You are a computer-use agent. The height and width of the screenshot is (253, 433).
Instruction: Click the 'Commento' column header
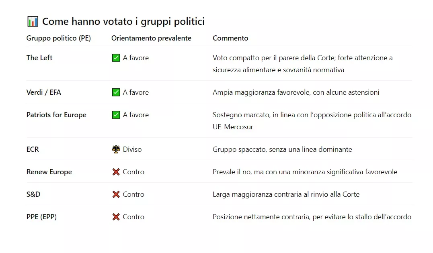(x=230, y=38)
